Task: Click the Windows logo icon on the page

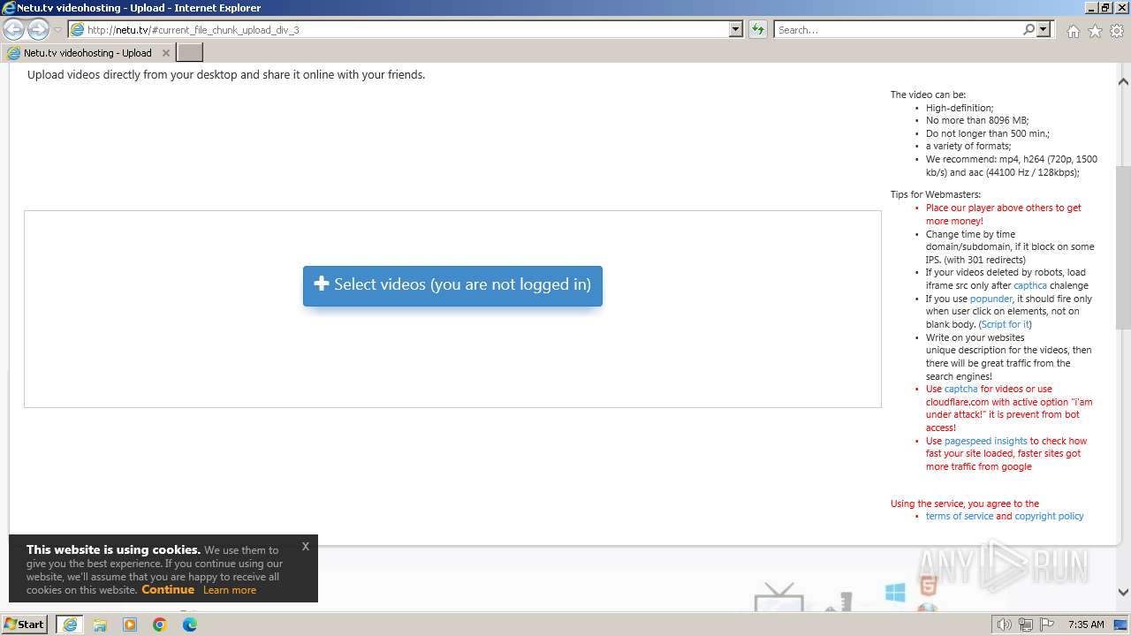Action: [x=895, y=593]
